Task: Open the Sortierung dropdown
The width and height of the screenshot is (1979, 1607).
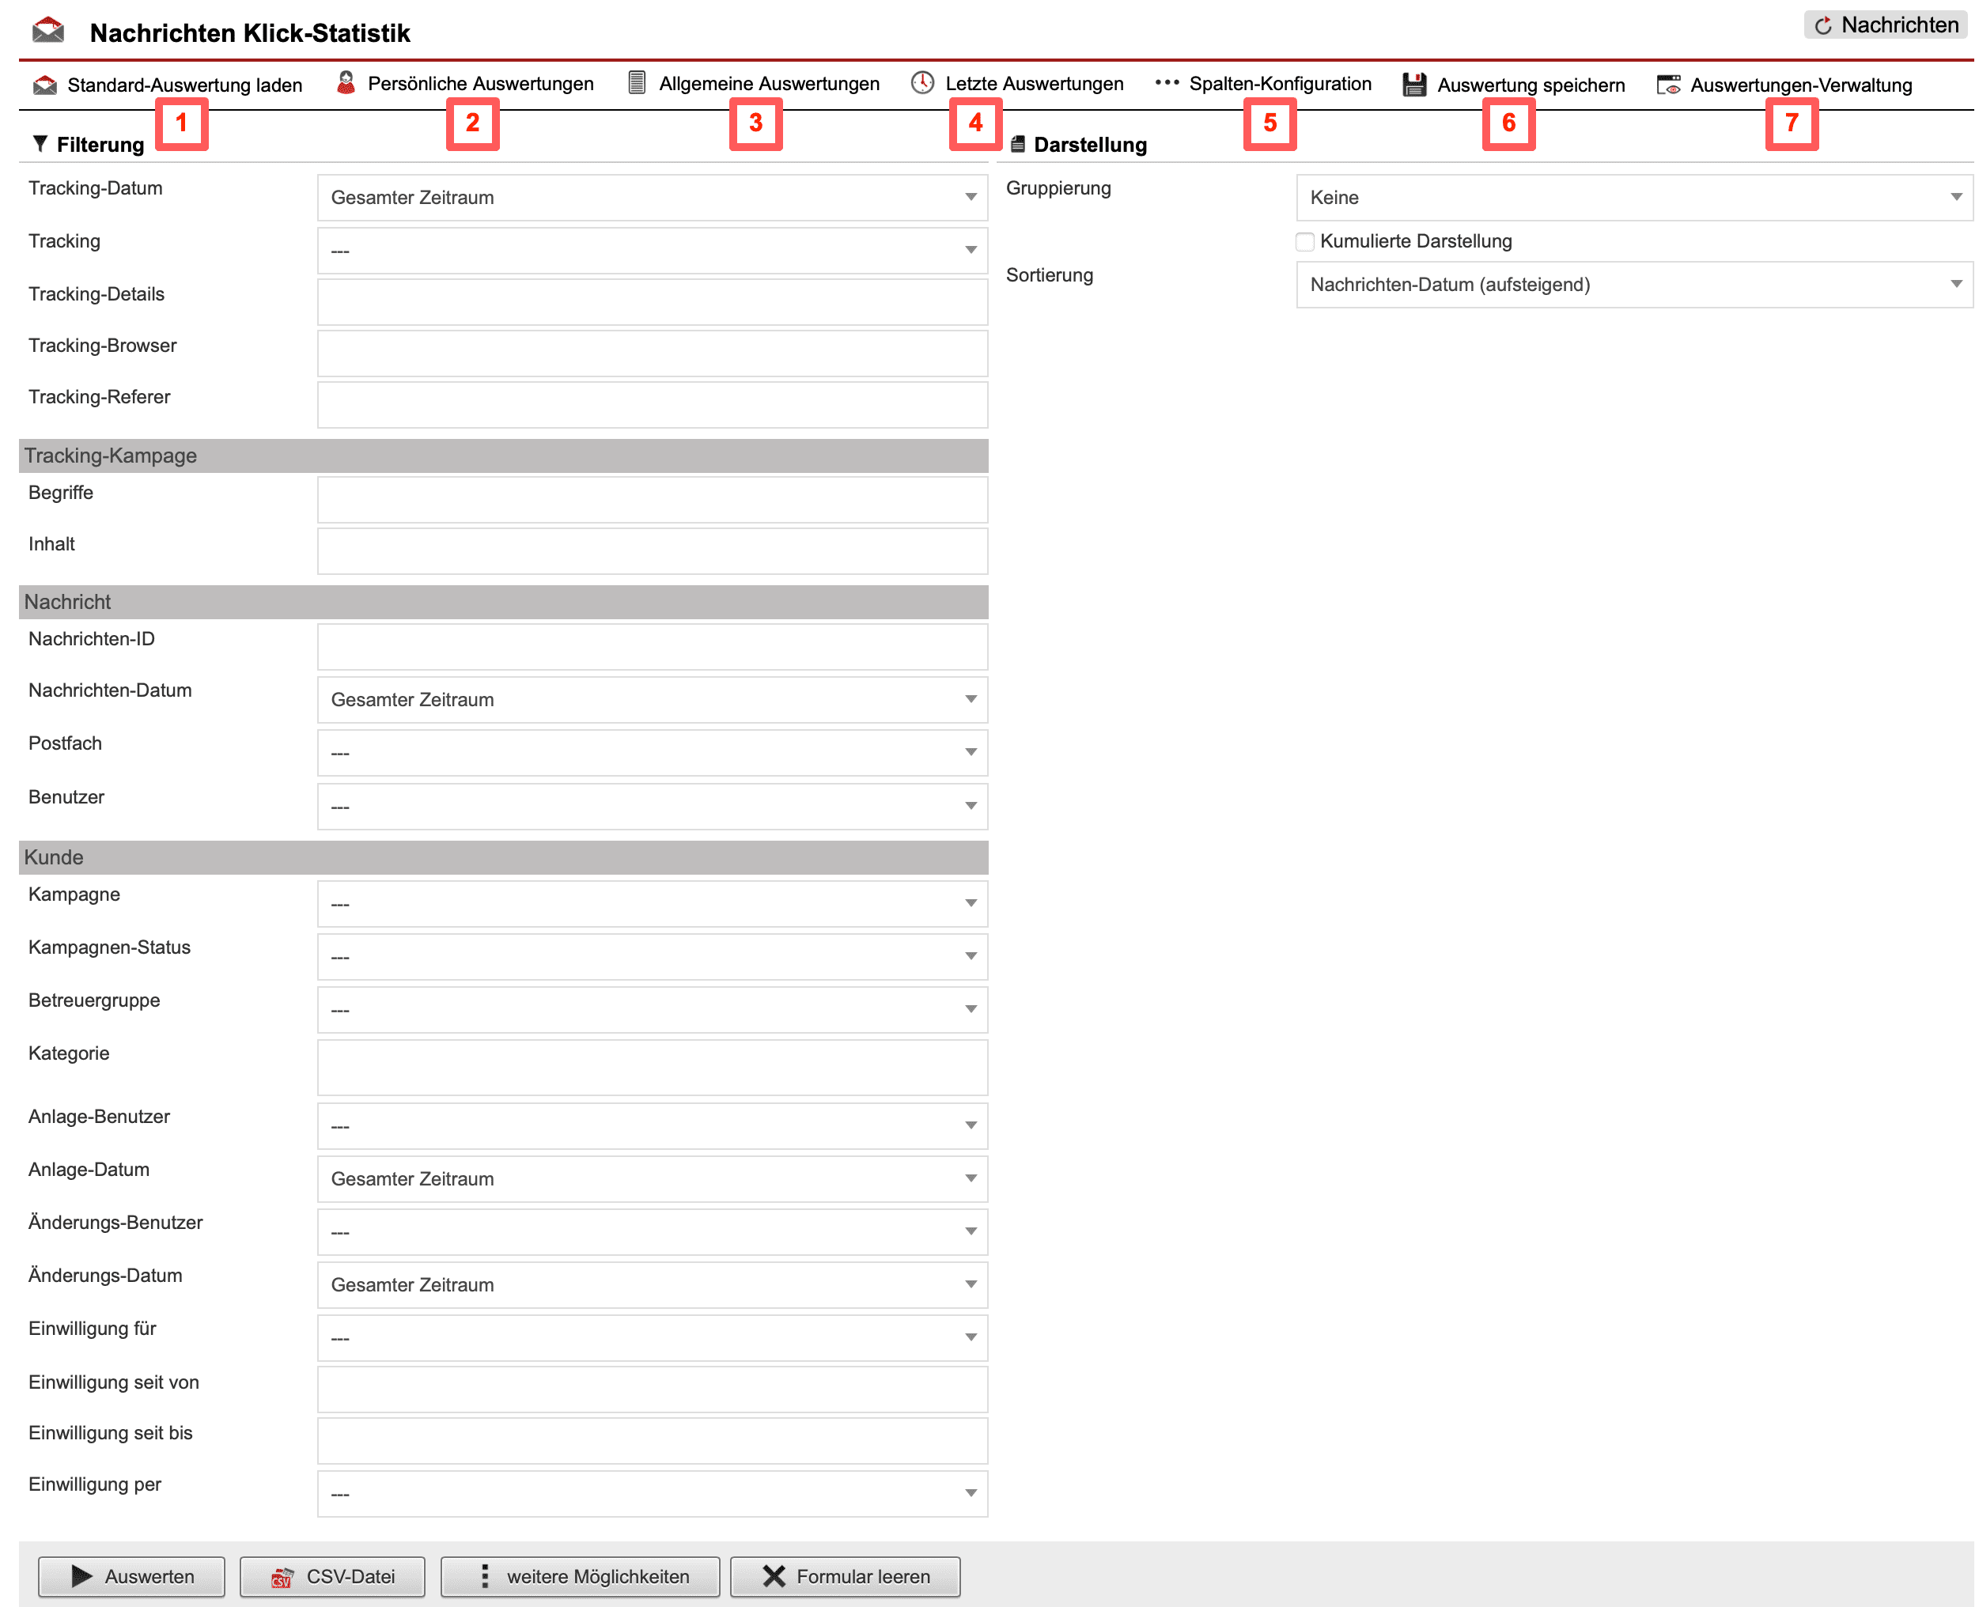Action: tap(1633, 284)
